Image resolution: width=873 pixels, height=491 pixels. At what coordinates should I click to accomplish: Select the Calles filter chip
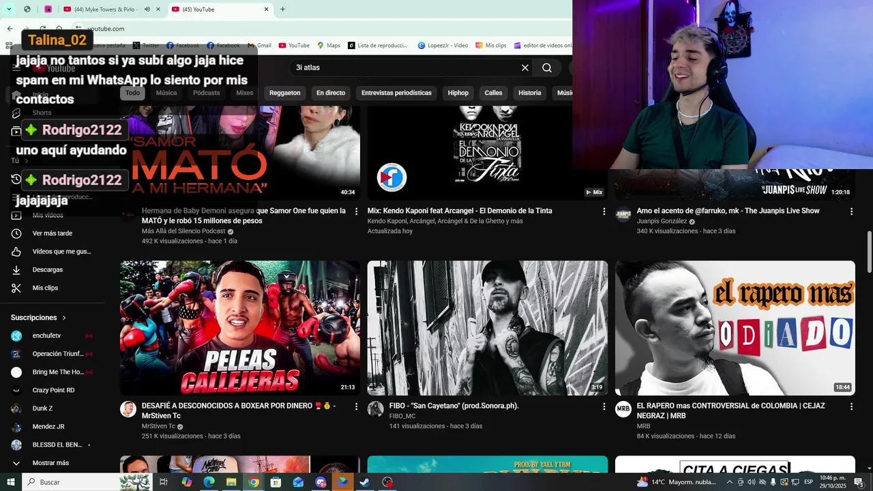493,93
